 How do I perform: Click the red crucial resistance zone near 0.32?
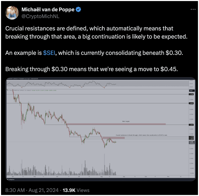[113, 138]
